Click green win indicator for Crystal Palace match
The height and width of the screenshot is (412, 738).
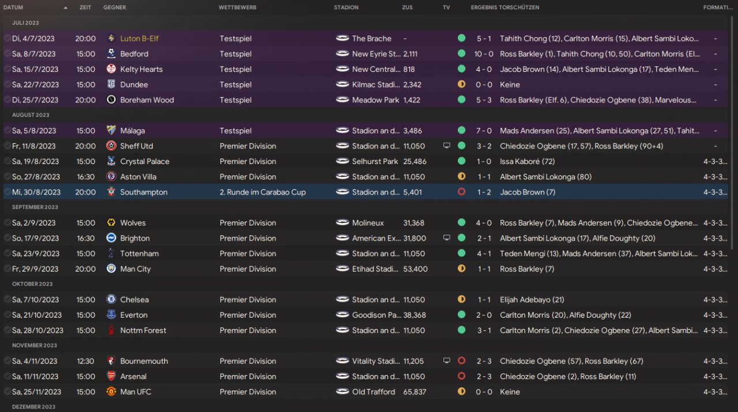pos(461,161)
